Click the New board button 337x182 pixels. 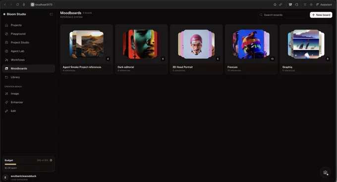(321, 15)
